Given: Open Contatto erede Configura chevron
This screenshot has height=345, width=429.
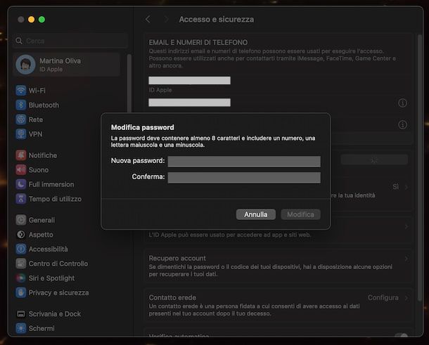Looking at the screenshot, I should click(x=406, y=298).
